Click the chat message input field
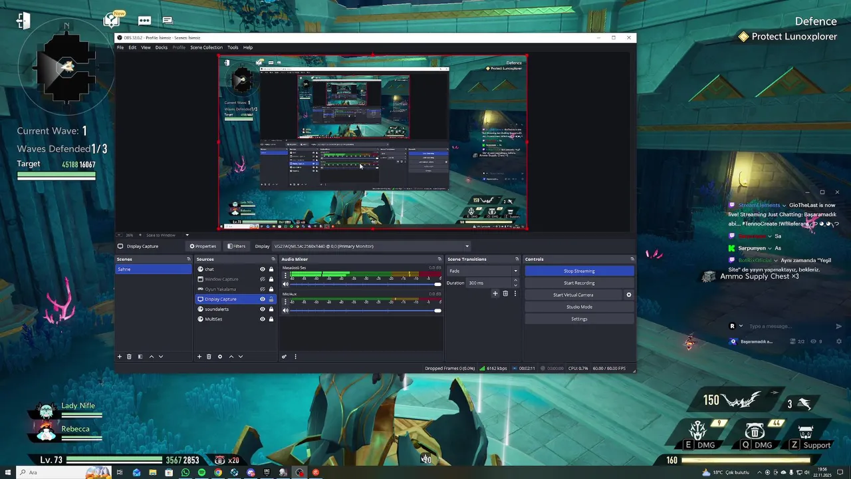The image size is (851, 479). coord(790,327)
